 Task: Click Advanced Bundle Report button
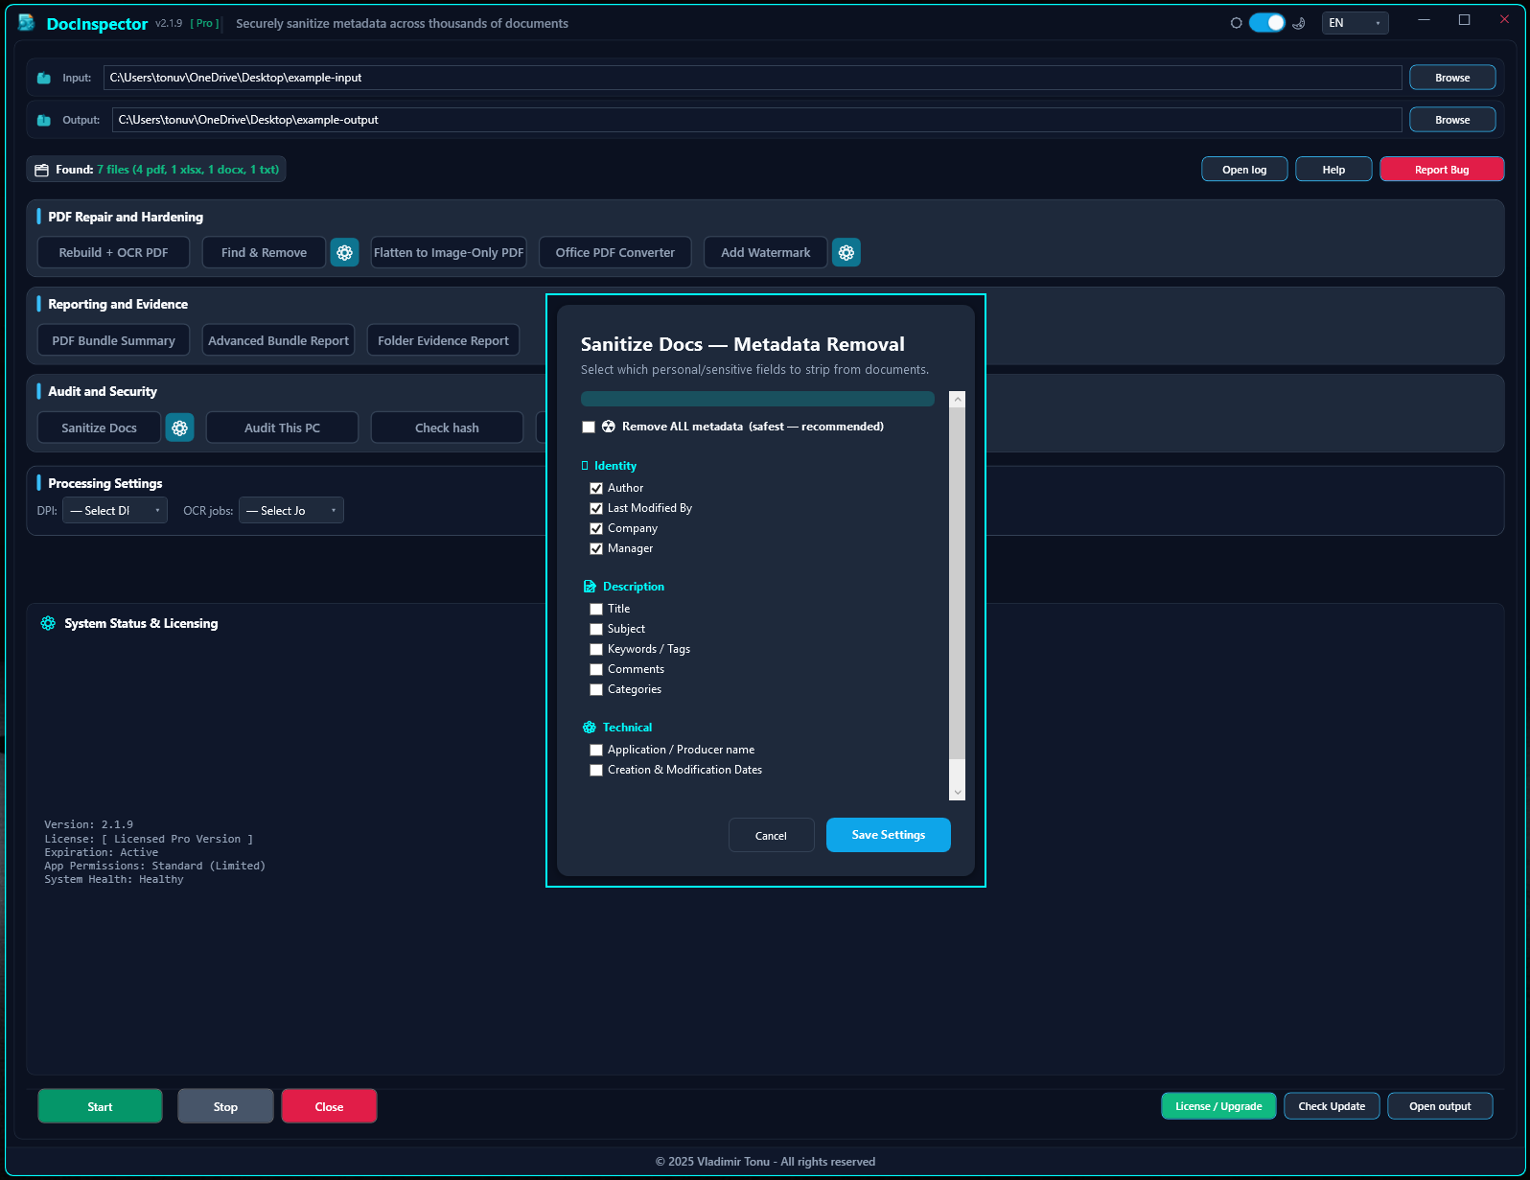click(x=278, y=340)
